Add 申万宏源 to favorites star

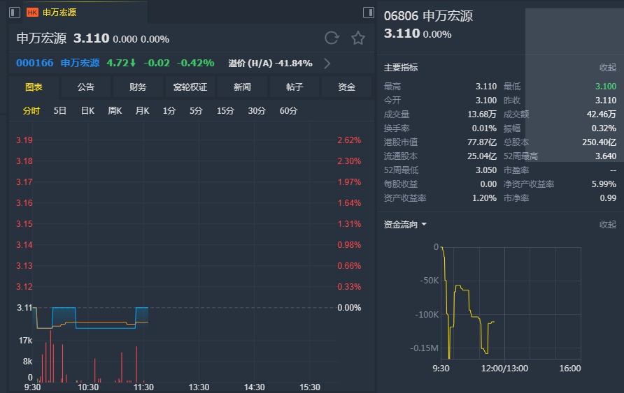357,38
